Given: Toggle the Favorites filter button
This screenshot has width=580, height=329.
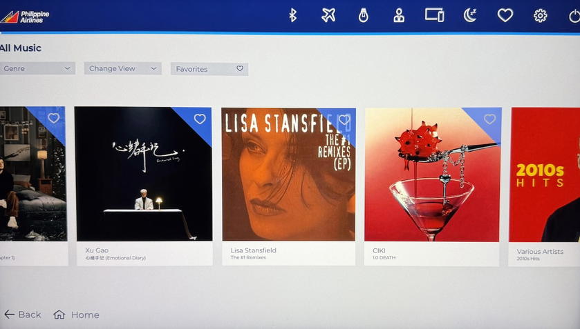Looking at the screenshot, I should pyautogui.click(x=209, y=69).
